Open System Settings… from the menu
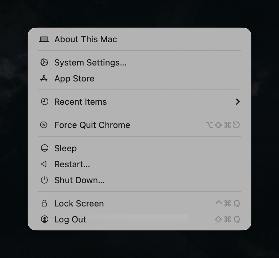 coord(90,63)
